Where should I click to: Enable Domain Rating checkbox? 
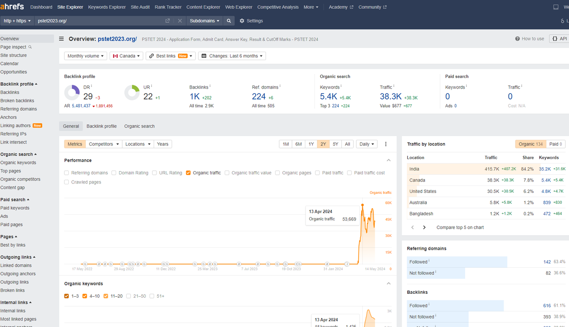[114, 173]
